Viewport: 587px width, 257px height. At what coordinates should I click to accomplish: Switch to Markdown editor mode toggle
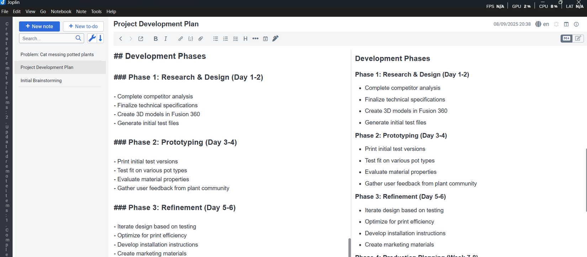click(x=566, y=38)
